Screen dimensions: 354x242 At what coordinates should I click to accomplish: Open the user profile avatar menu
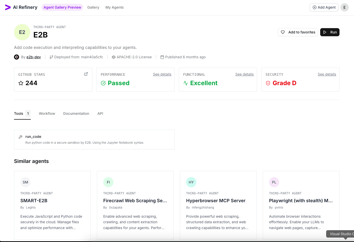pyautogui.click(x=345, y=7)
